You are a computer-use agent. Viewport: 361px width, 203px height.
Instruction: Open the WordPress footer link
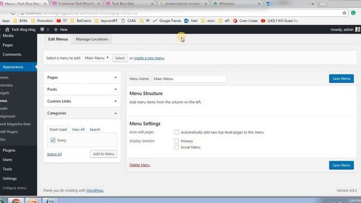(95, 191)
